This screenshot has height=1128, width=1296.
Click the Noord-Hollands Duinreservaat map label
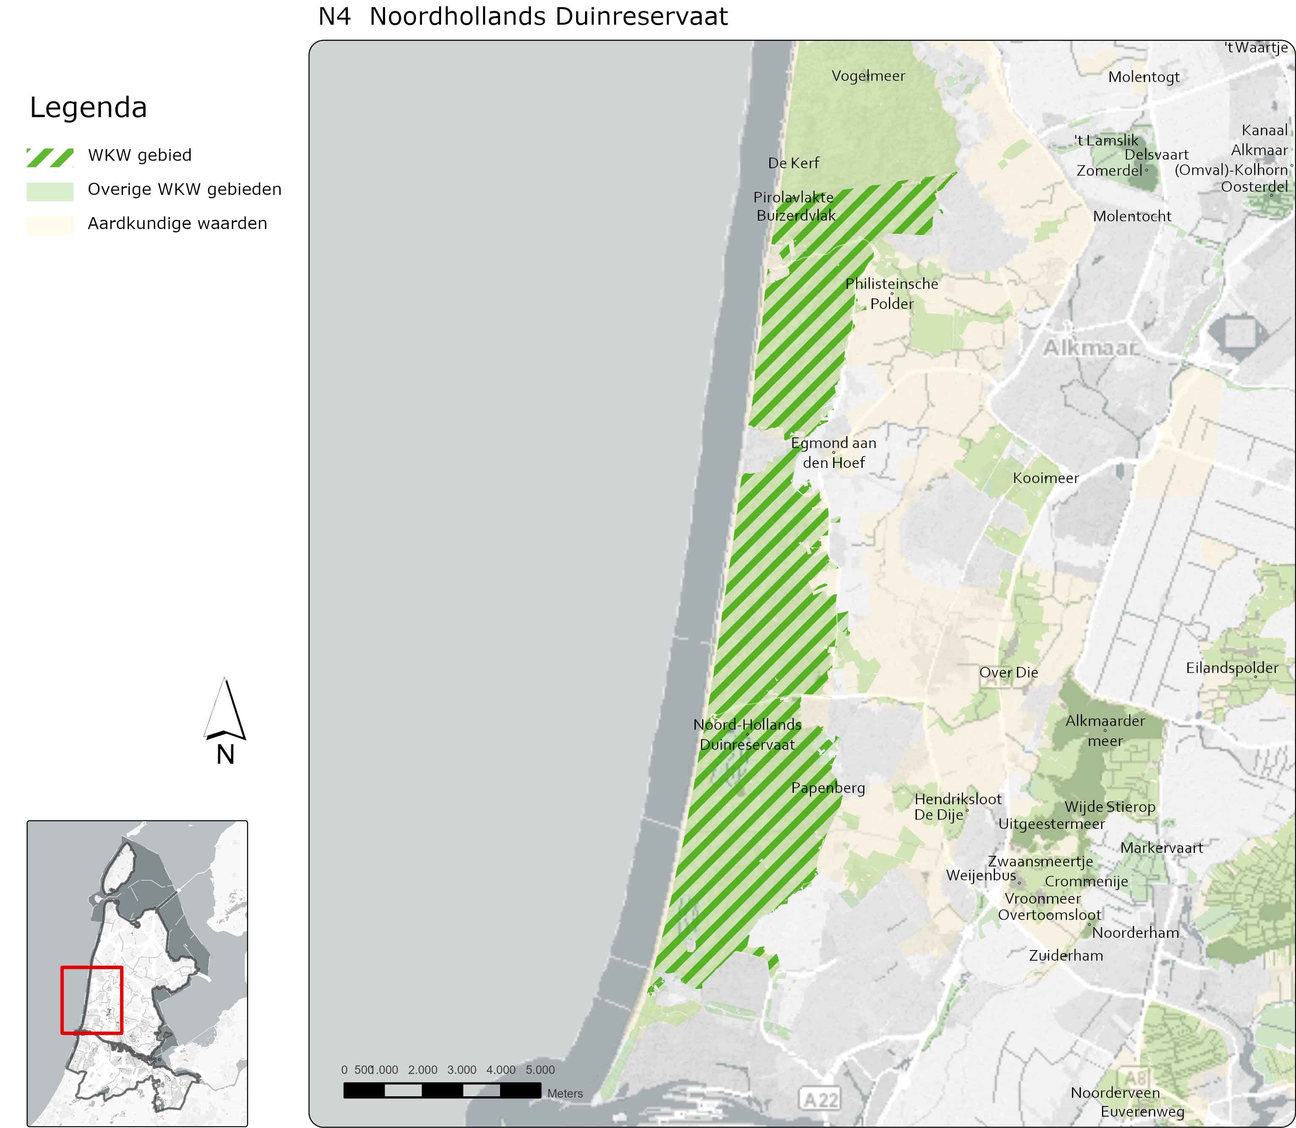pyautogui.click(x=747, y=735)
